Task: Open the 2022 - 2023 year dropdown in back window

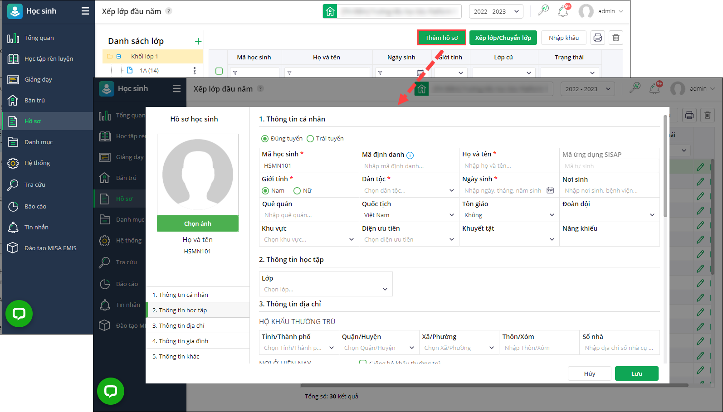Action: (496, 11)
